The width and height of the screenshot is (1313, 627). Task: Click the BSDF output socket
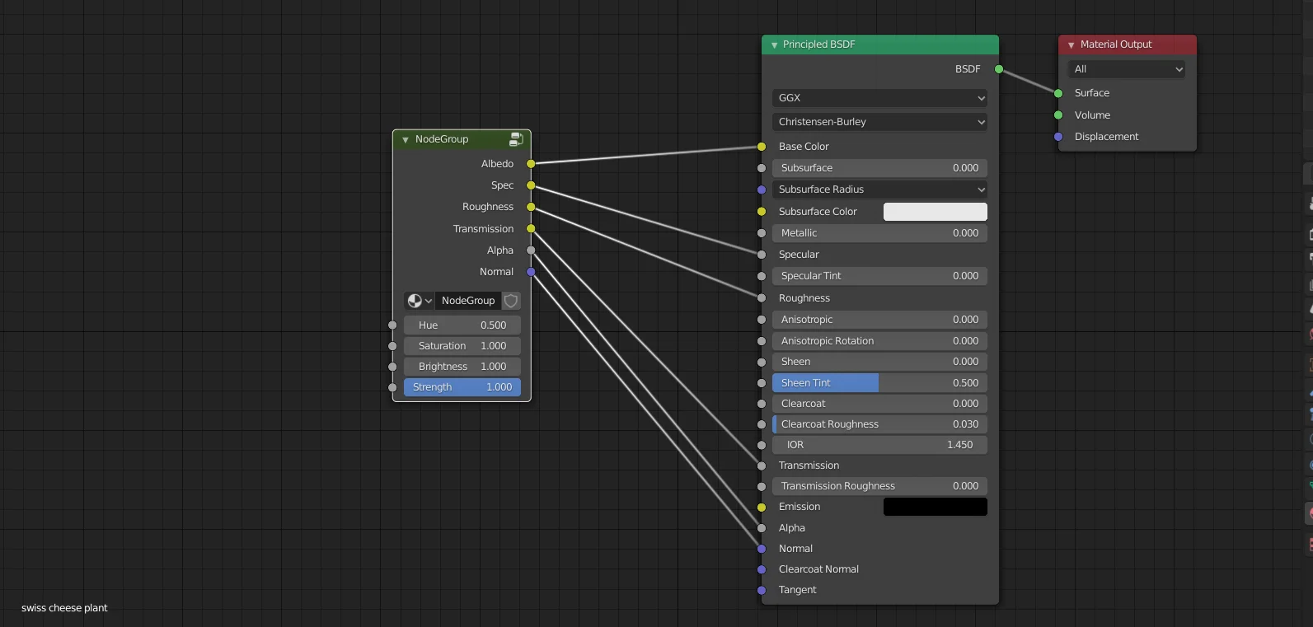pos(999,69)
